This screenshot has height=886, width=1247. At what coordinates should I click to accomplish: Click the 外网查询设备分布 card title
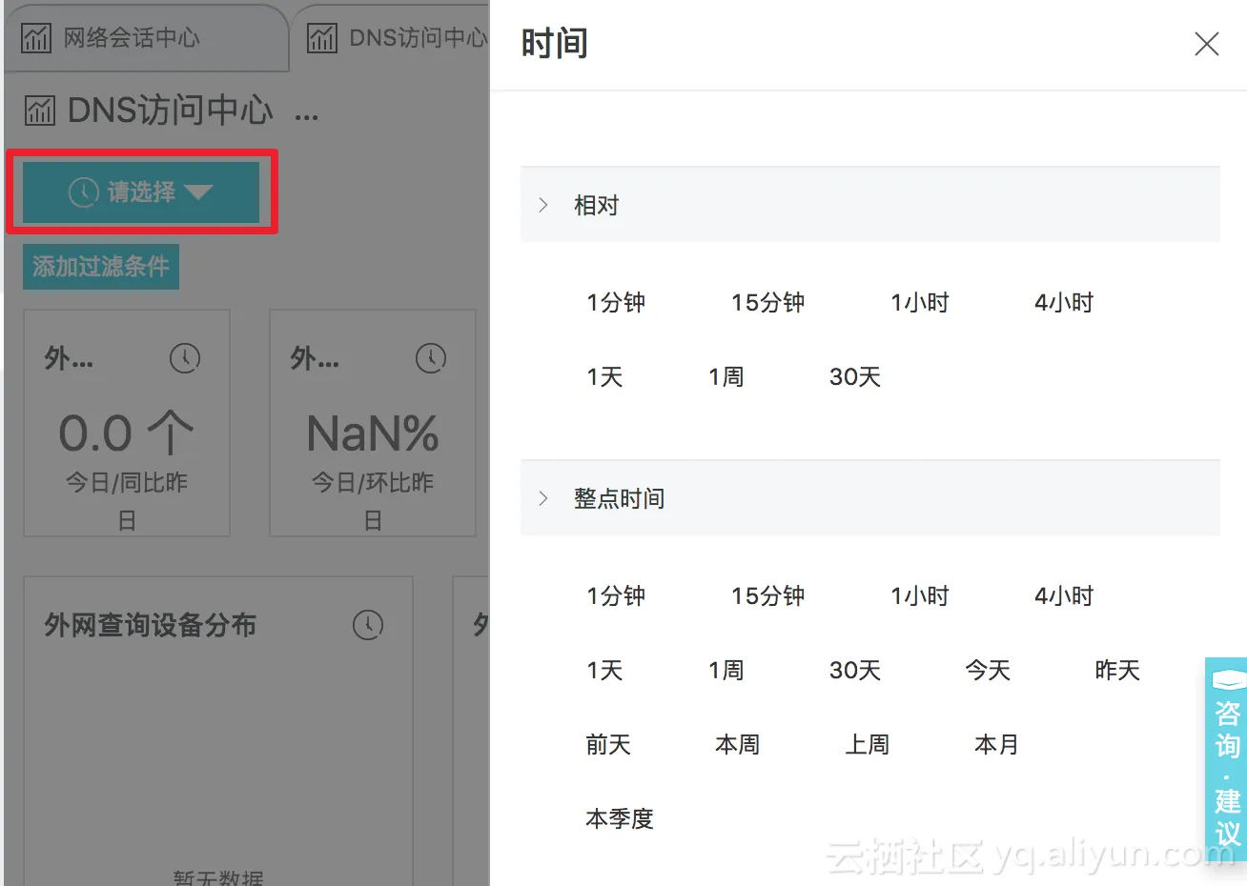click(x=151, y=625)
